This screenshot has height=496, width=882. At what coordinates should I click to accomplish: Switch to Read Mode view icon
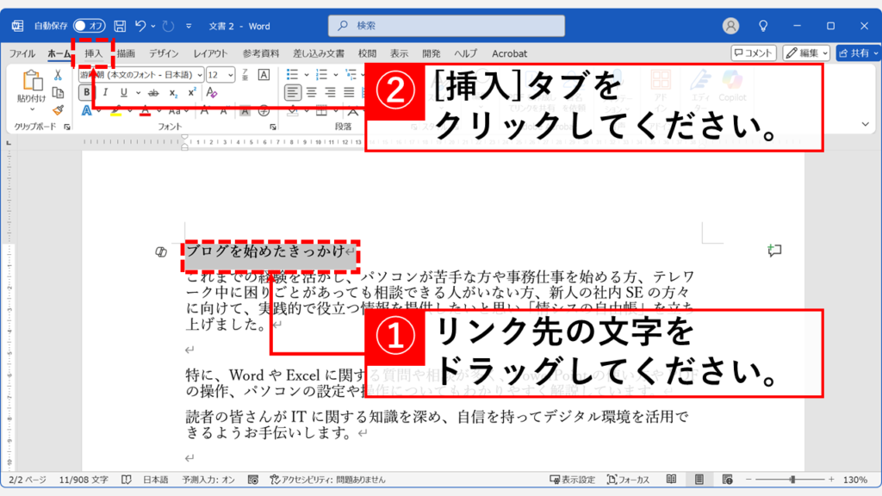tap(671, 480)
